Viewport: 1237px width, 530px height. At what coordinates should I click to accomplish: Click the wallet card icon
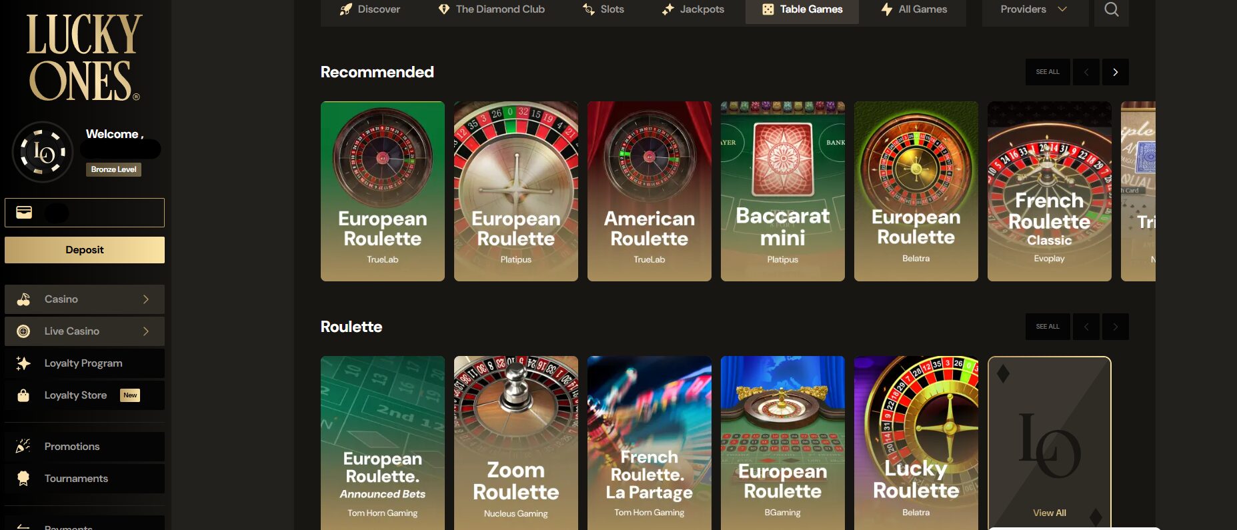click(24, 213)
